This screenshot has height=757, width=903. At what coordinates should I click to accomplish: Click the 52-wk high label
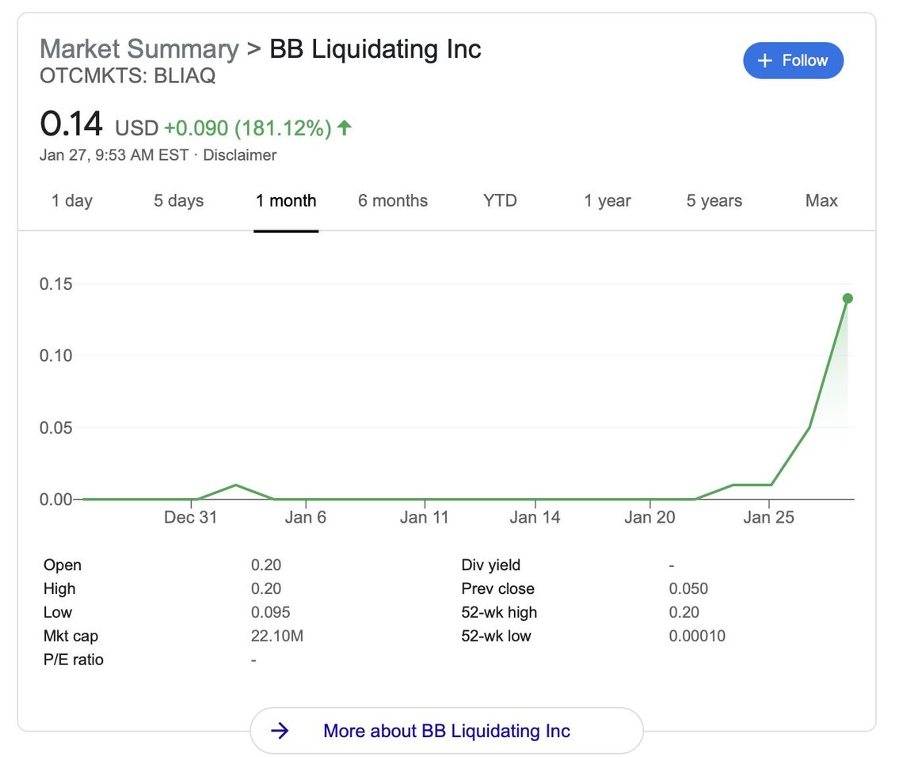(499, 612)
